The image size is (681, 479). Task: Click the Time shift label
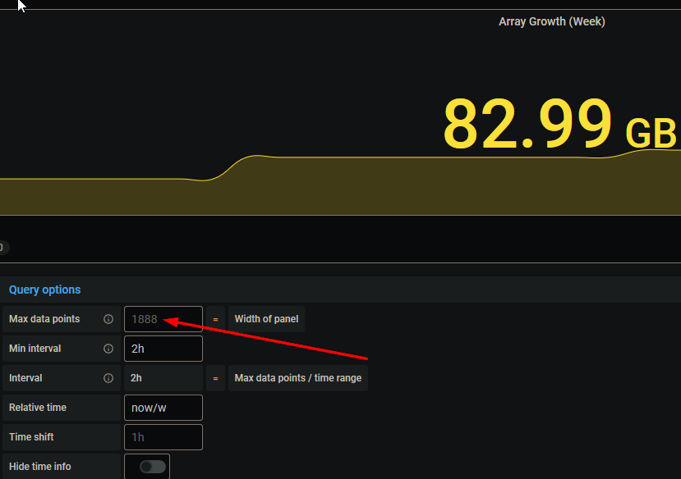pyautogui.click(x=31, y=437)
